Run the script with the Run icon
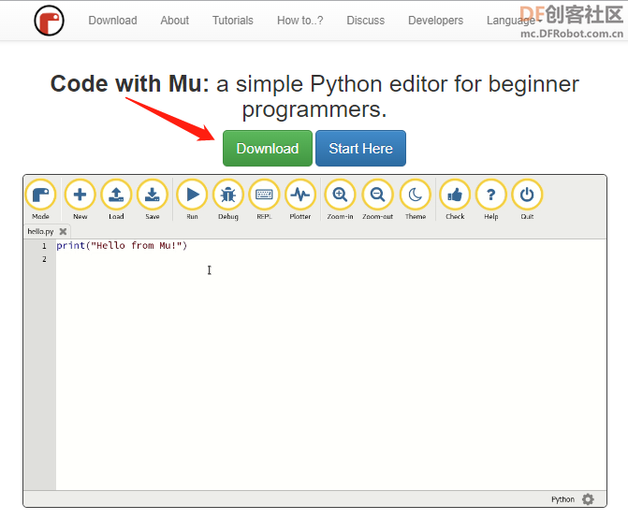 click(192, 195)
